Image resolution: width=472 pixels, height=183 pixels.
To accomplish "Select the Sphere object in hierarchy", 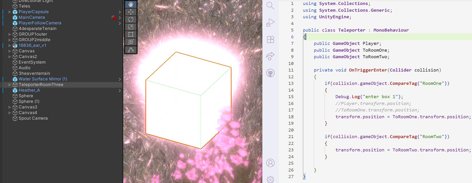I will point(26,96).
